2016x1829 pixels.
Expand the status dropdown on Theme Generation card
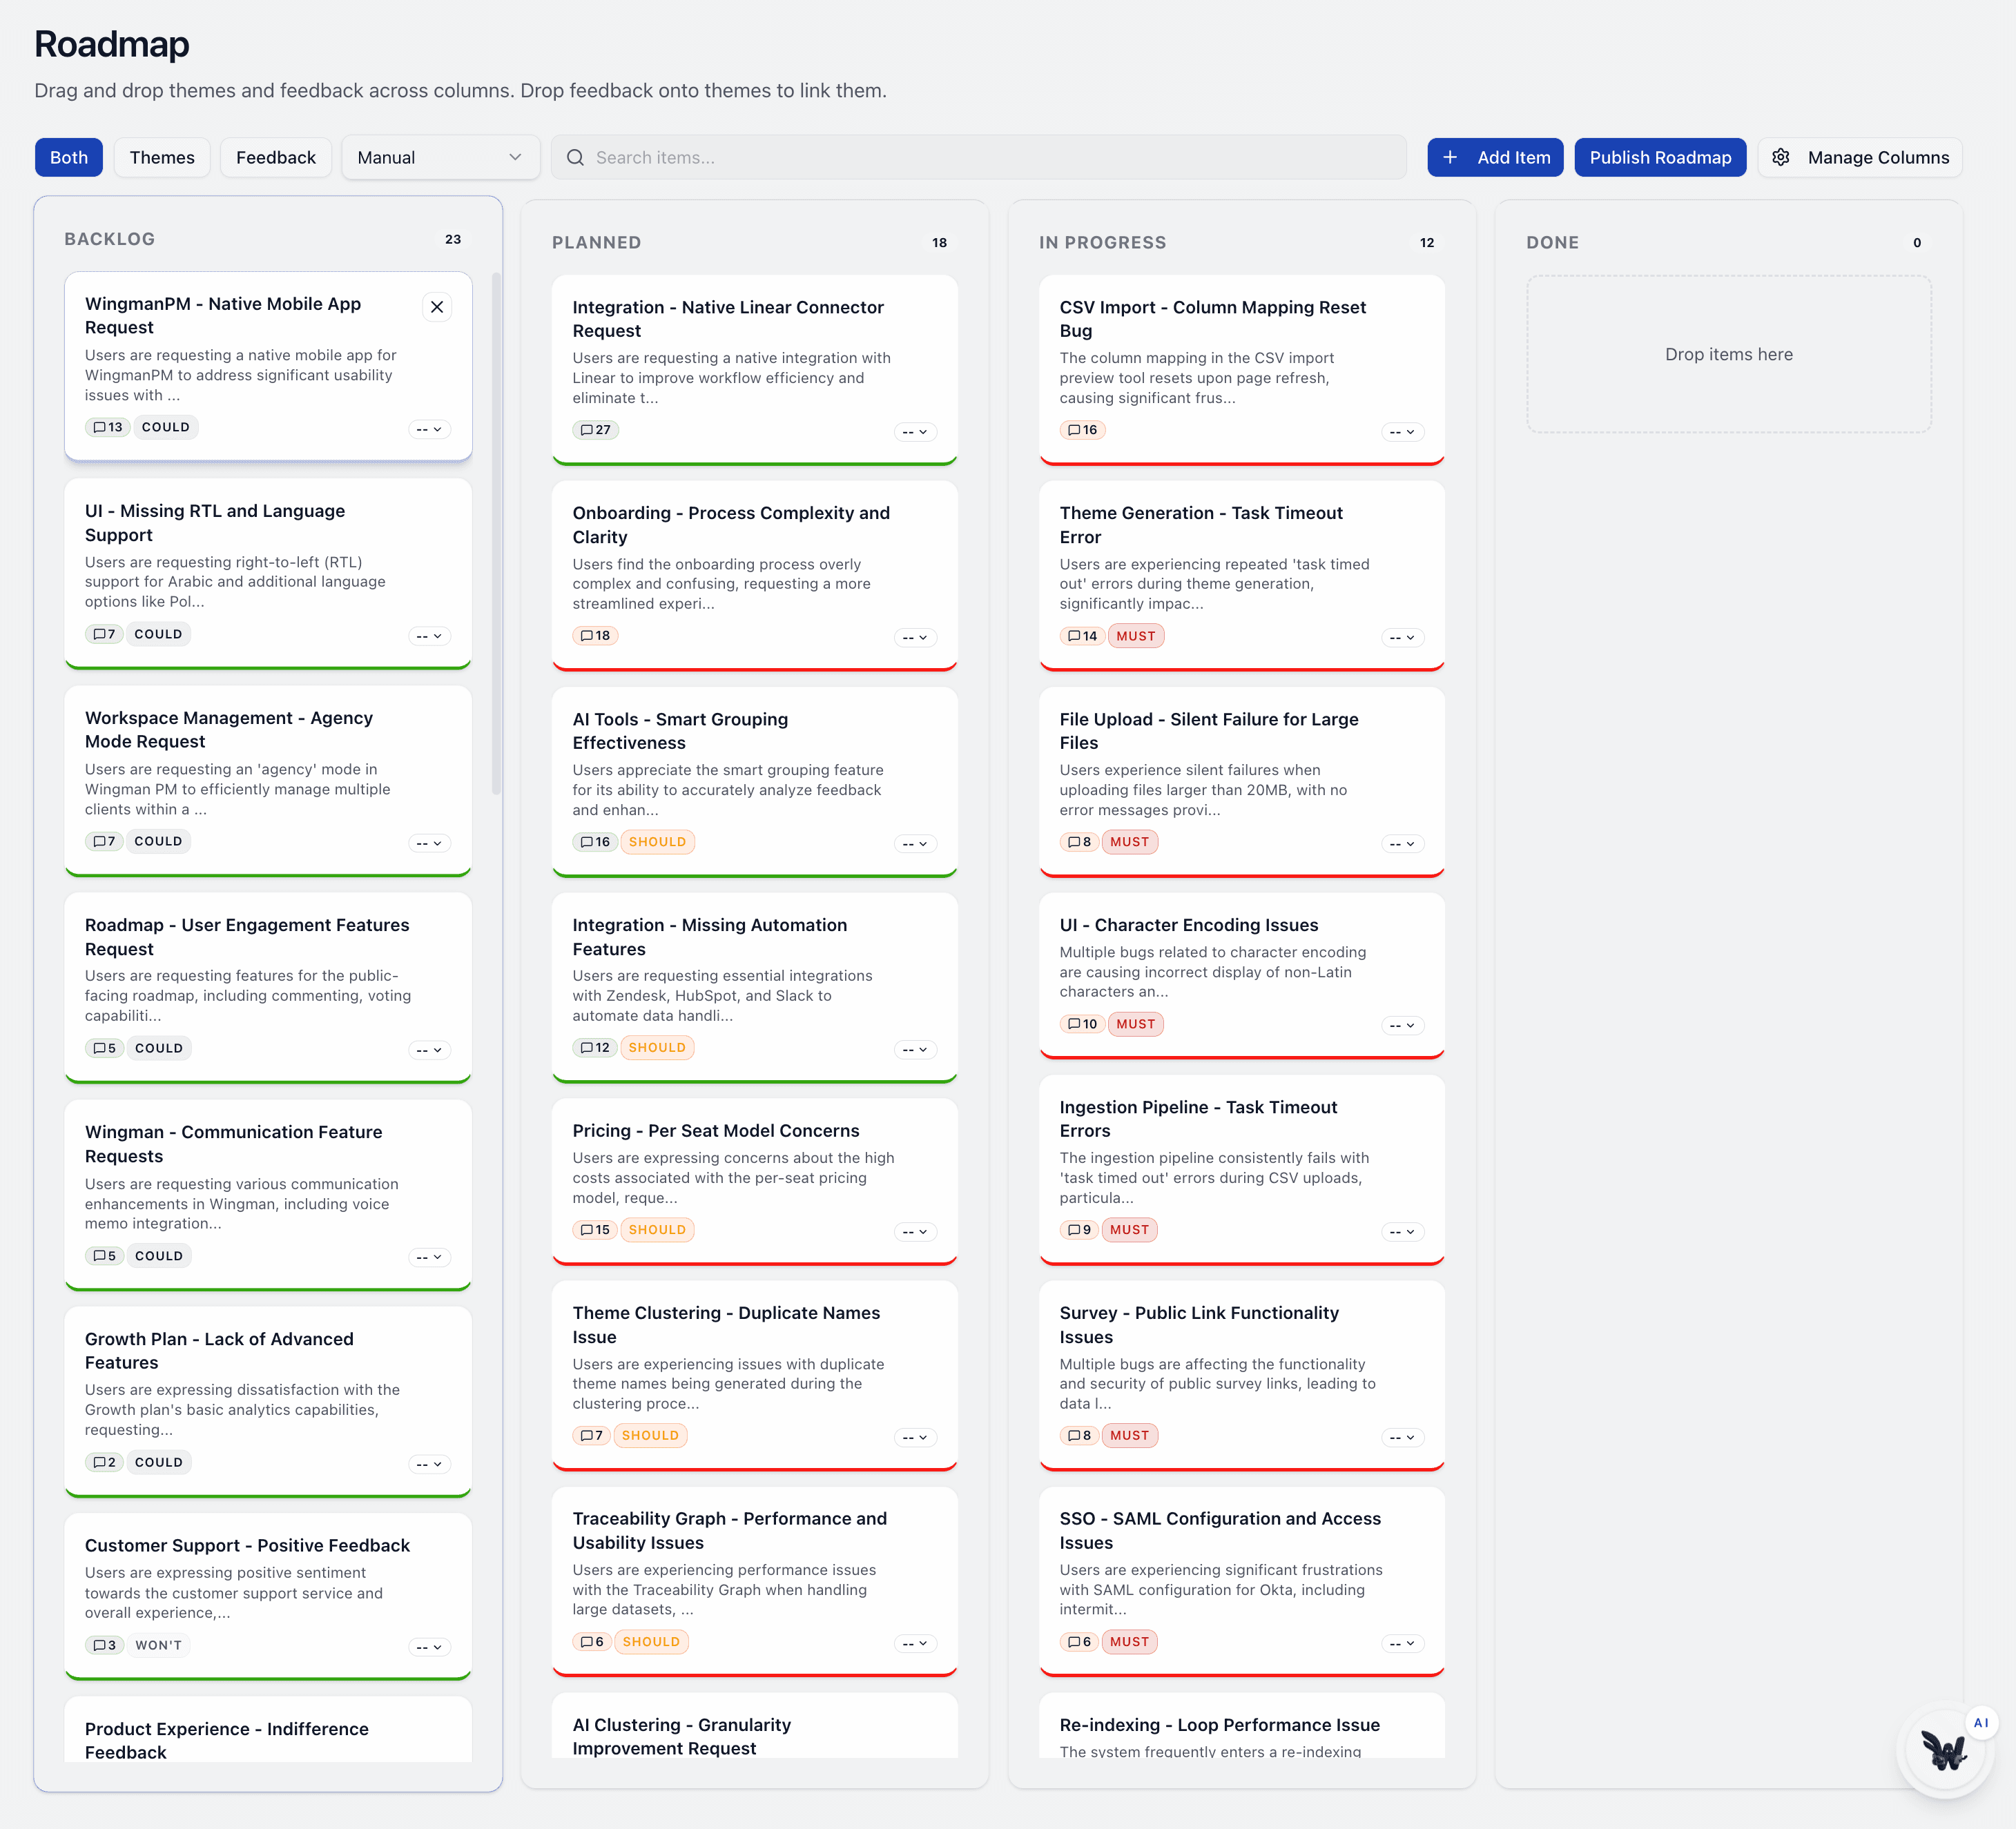(1403, 638)
